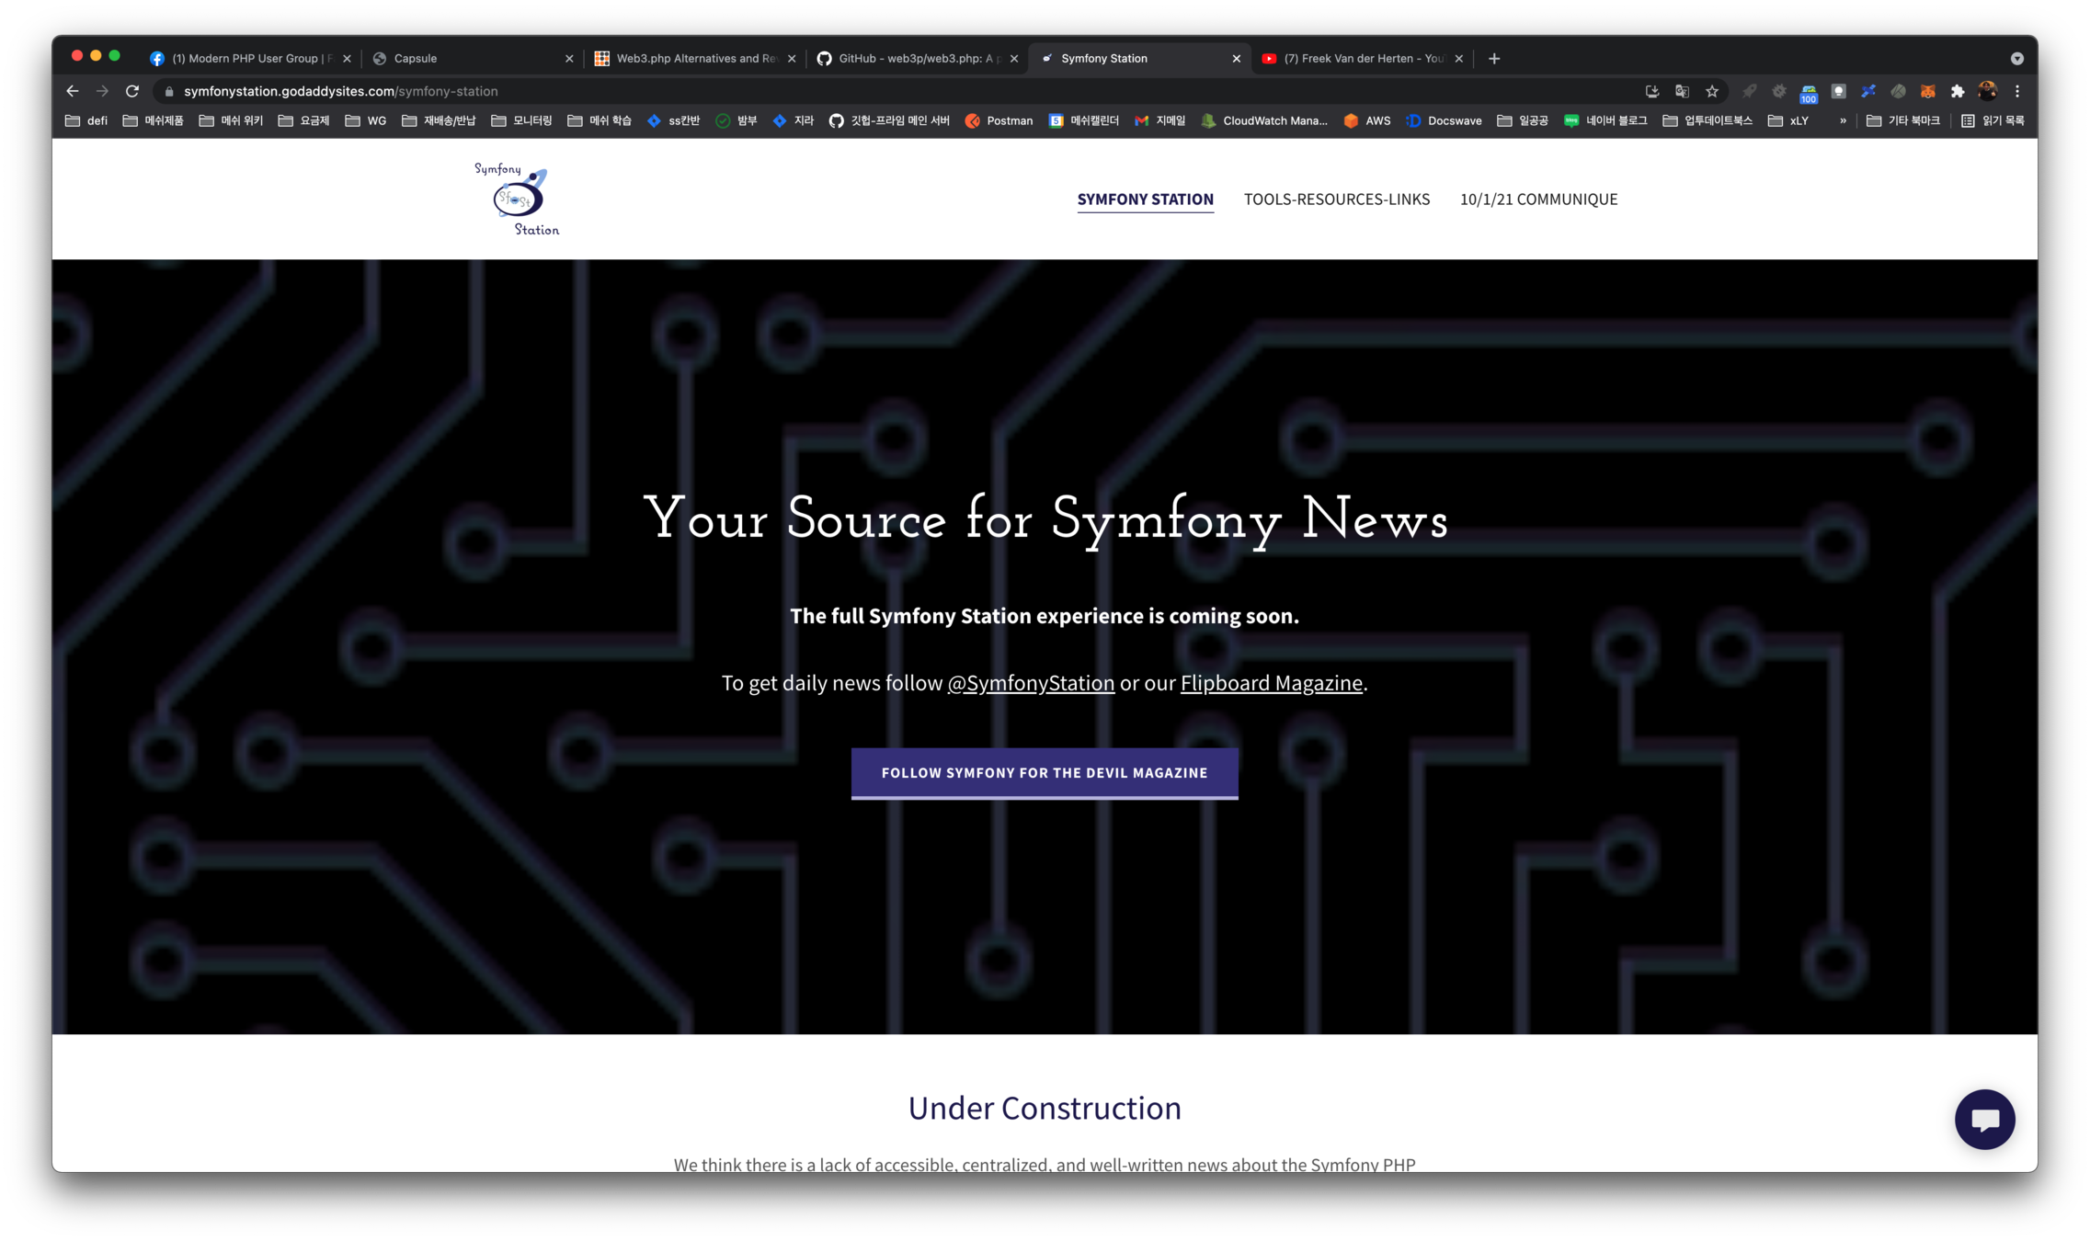Open the @SymfonyStation link
This screenshot has height=1241, width=2090.
pos(1030,683)
